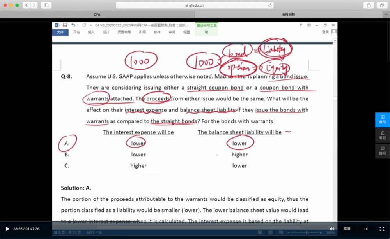The height and width of the screenshot is (239, 390).
Task: Click the "Q-8." question number
Action: (66, 76)
